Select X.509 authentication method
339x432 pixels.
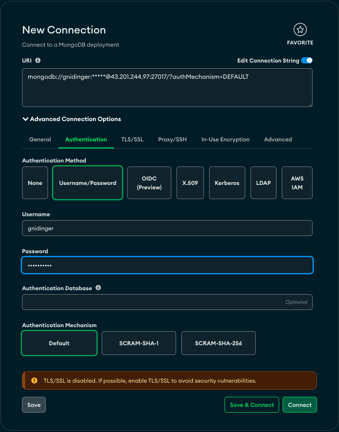[190, 183]
